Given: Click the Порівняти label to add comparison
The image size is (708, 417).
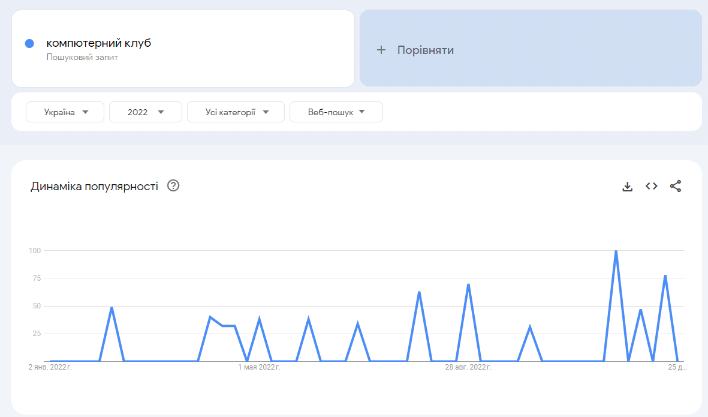Looking at the screenshot, I should [x=425, y=50].
